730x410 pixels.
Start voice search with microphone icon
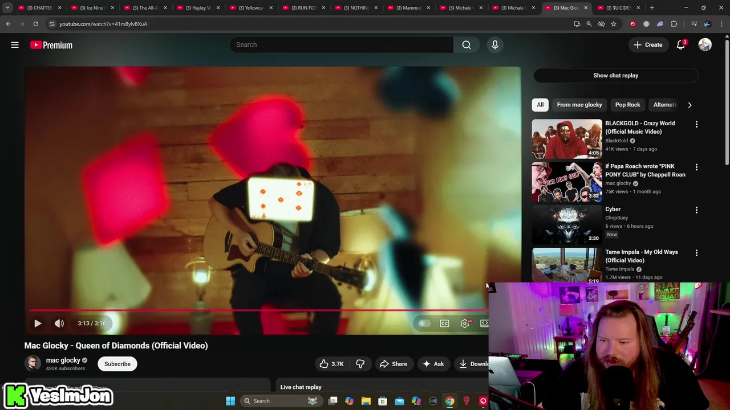tap(495, 45)
